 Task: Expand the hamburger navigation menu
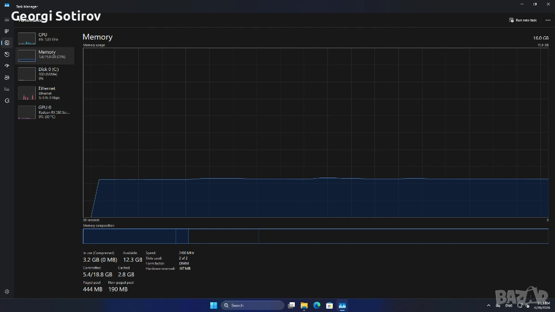coord(7,19)
